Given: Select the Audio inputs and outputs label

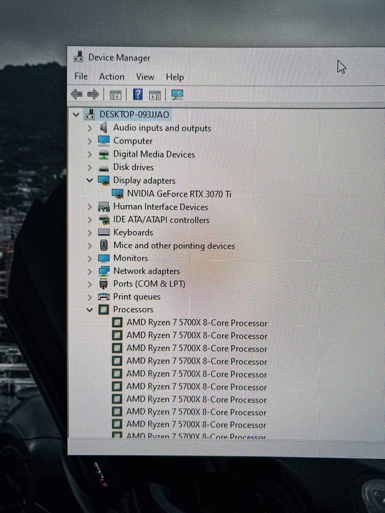Looking at the screenshot, I should click(x=162, y=128).
